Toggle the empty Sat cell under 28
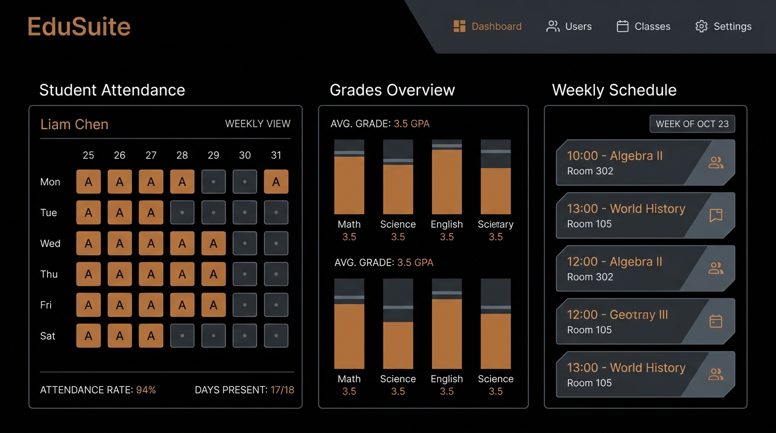 pyautogui.click(x=182, y=335)
